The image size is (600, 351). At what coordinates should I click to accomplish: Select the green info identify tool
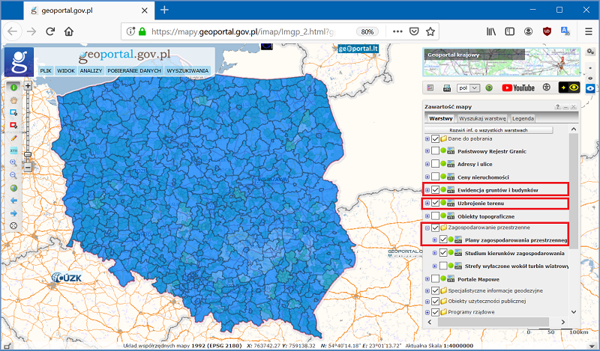(x=13, y=88)
